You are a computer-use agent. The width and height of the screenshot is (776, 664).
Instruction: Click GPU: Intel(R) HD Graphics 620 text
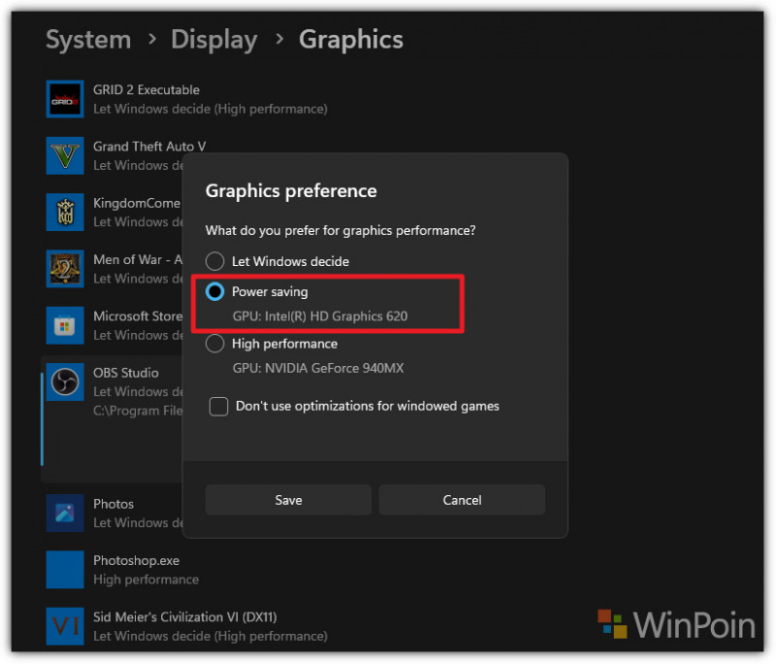[x=320, y=315]
